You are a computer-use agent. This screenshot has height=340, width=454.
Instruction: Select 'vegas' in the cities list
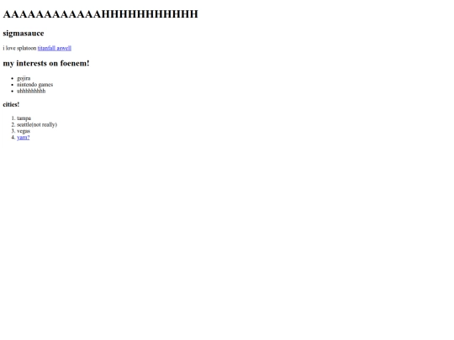click(24, 131)
